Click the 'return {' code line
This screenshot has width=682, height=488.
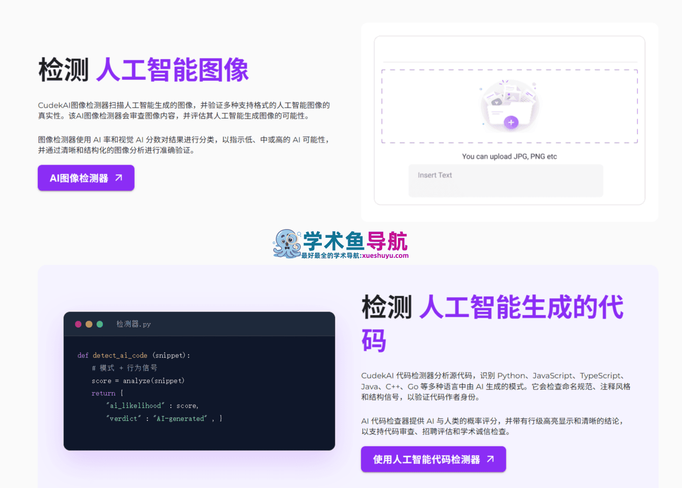point(107,393)
